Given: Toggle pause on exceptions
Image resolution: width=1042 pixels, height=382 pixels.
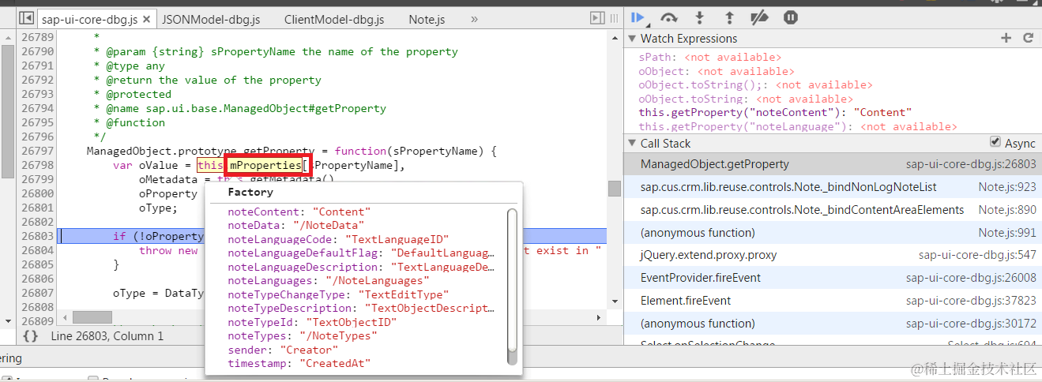Looking at the screenshot, I should [790, 17].
